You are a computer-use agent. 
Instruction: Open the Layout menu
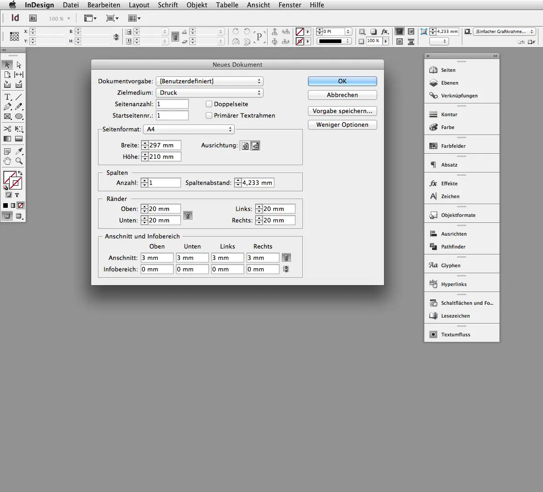click(x=139, y=5)
